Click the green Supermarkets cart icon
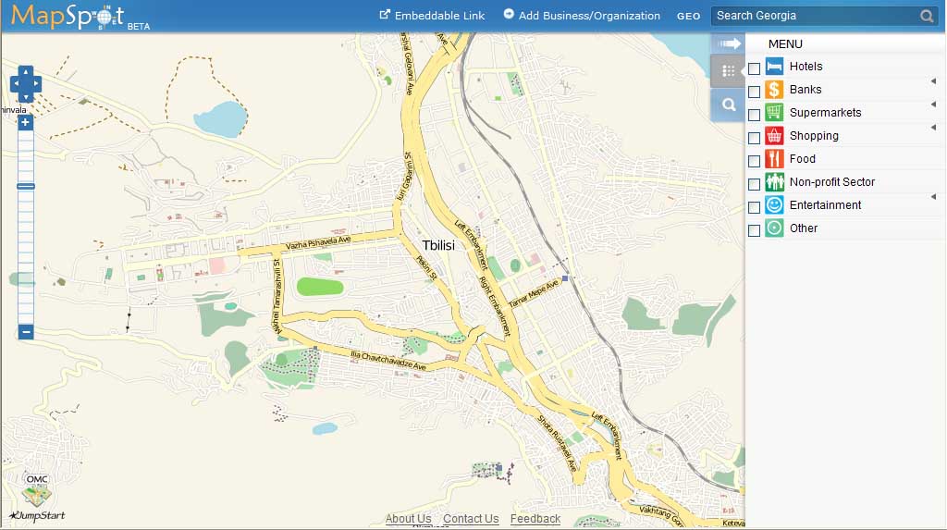 (774, 113)
